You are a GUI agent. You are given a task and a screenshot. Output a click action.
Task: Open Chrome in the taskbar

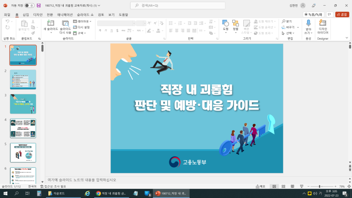click(111, 193)
